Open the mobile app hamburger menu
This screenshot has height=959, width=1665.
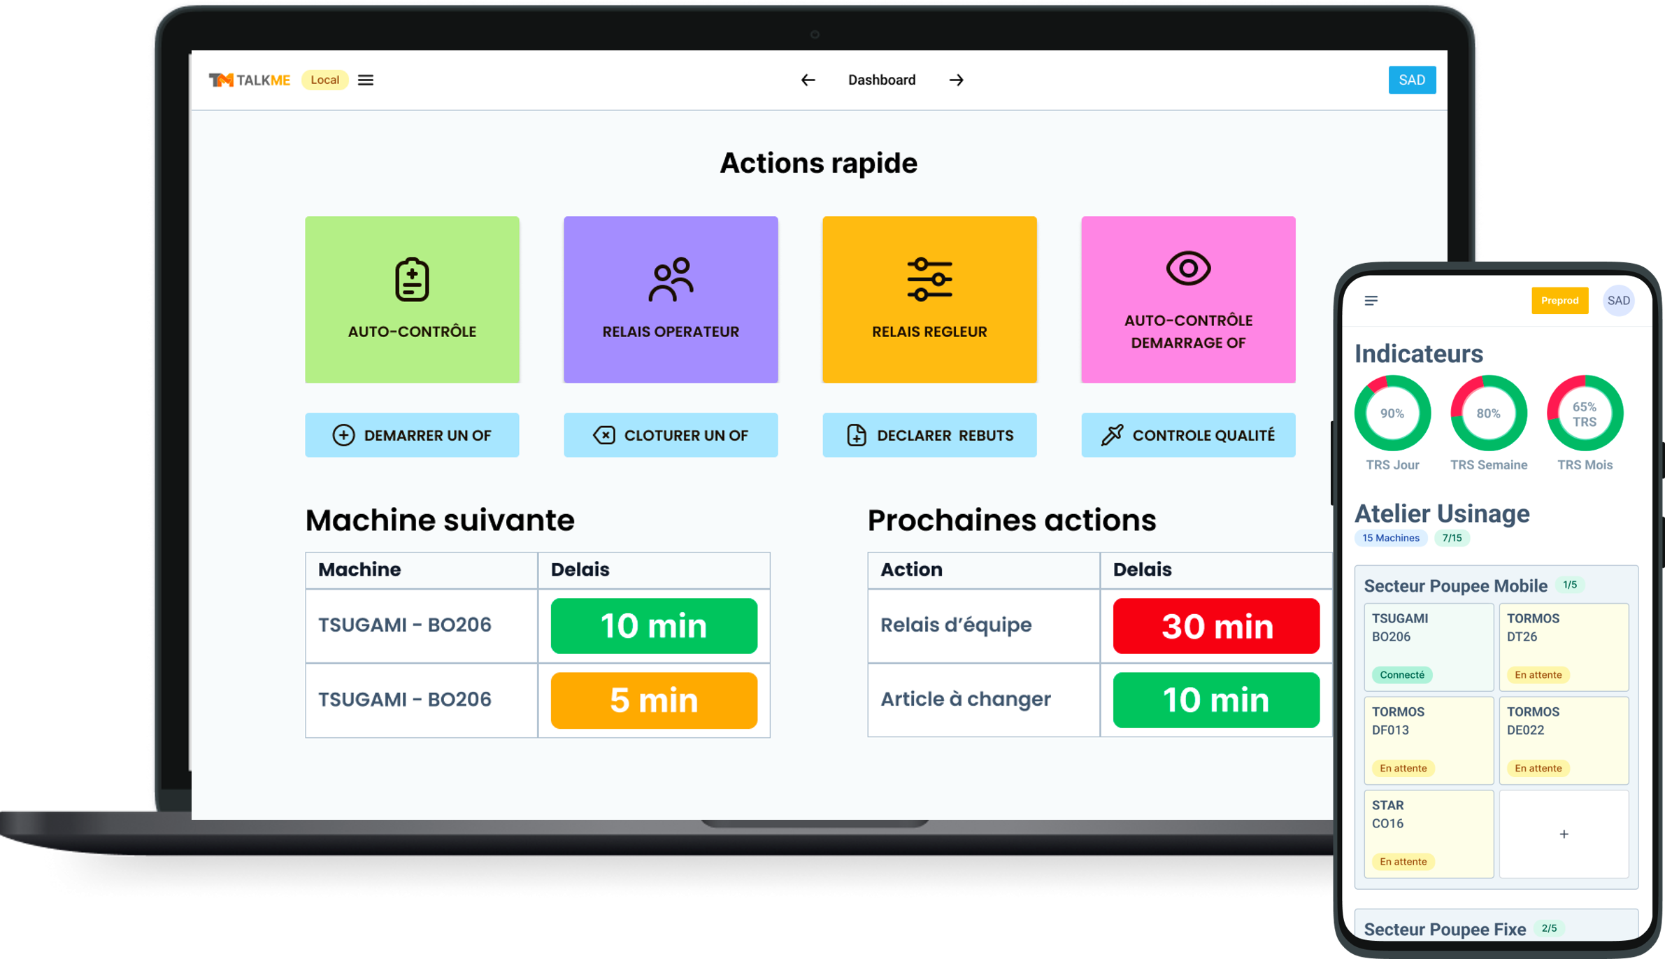pos(1371,301)
